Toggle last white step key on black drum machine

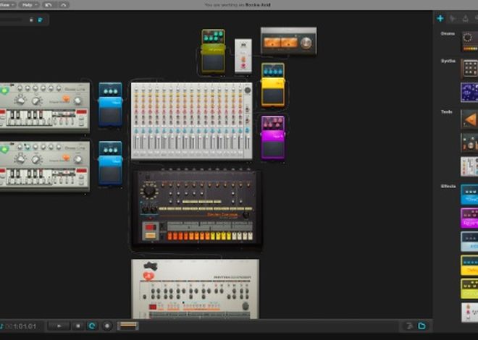[x=250, y=237]
